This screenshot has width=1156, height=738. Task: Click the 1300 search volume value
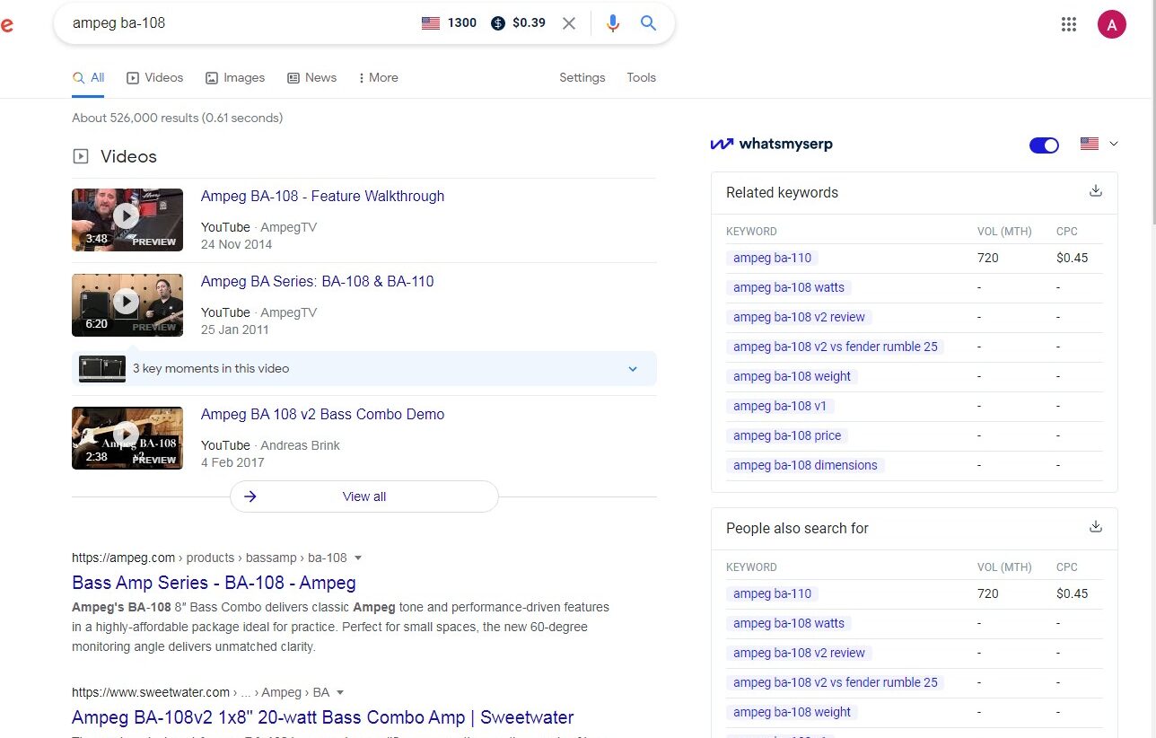pos(462,23)
